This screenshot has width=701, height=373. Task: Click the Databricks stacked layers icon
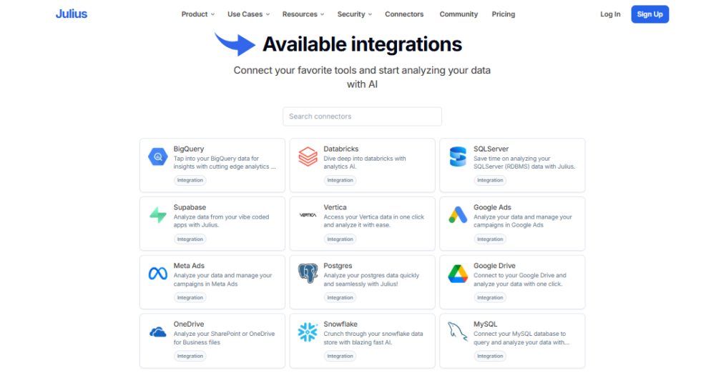pyautogui.click(x=308, y=156)
